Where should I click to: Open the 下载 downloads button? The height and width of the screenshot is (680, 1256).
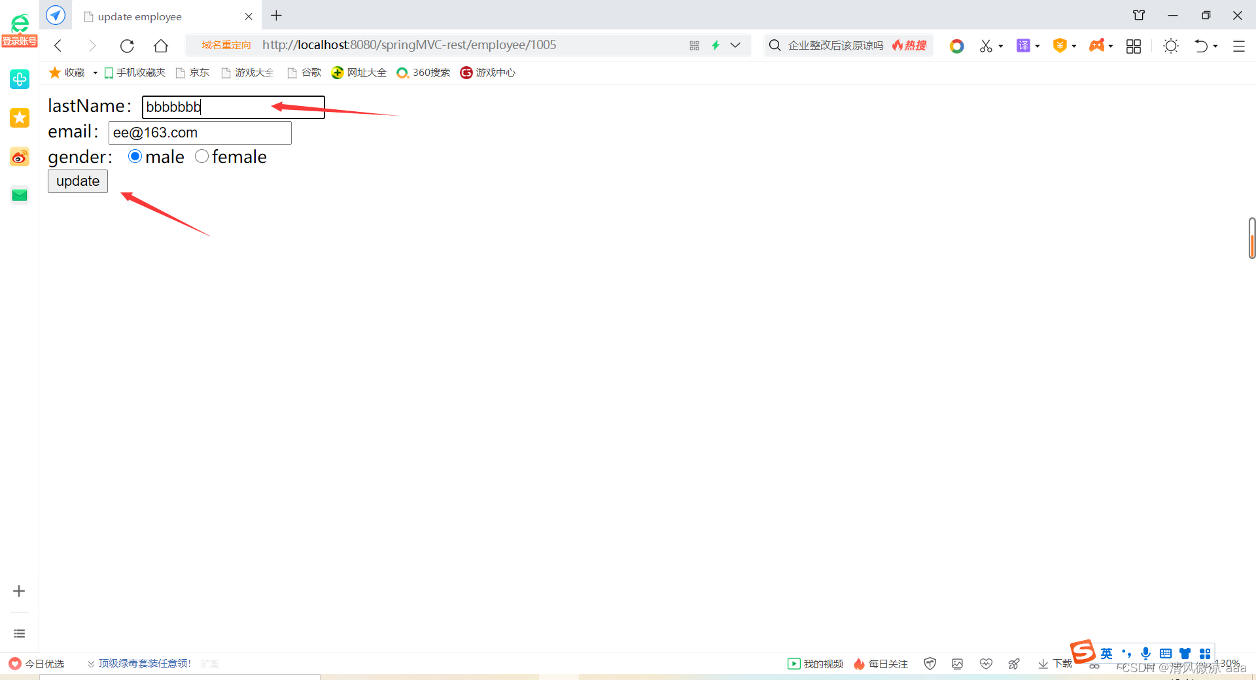tap(1055, 664)
